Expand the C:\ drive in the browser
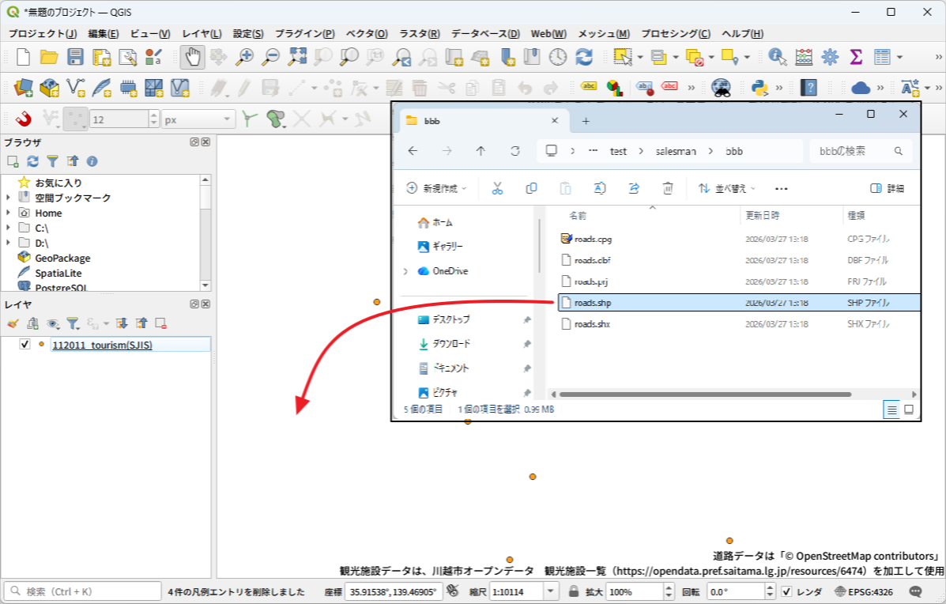The height and width of the screenshot is (604, 946). click(9, 228)
